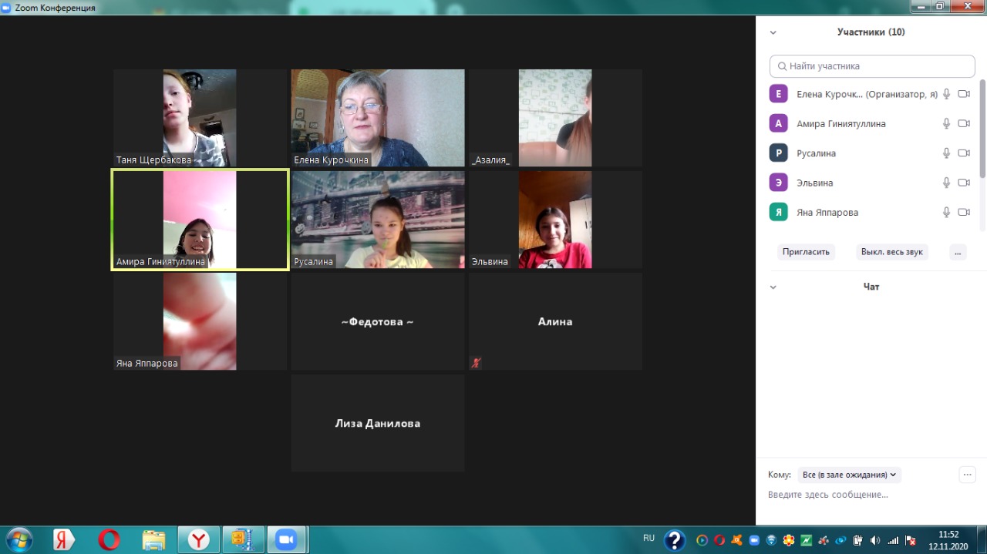Click microphone icon next to Амира Гиниятуллина
The height and width of the screenshot is (554, 987).
[946, 123]
